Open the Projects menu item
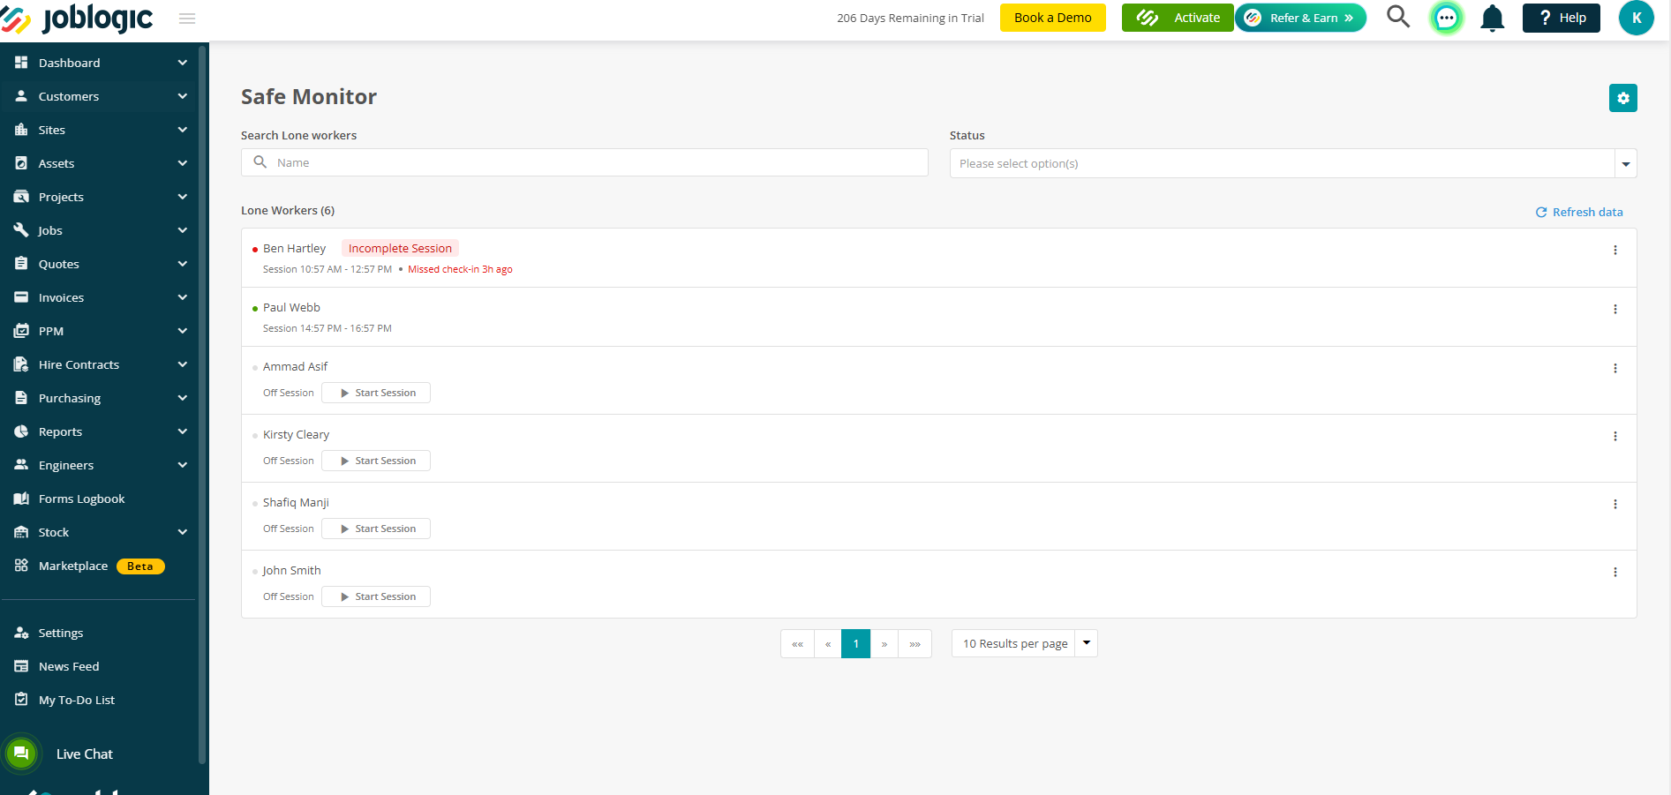This screenshot has width=1671, height=795. (61, 197)
